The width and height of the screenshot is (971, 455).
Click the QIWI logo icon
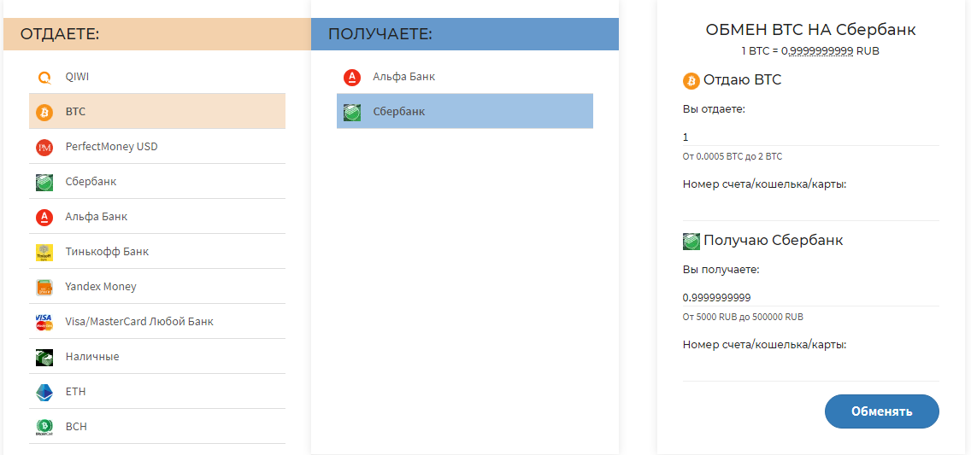(x=44, y=78)
